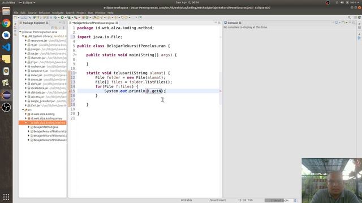
Task: Click the Debug bug icon in toolbar
Action: click(55, 17)
